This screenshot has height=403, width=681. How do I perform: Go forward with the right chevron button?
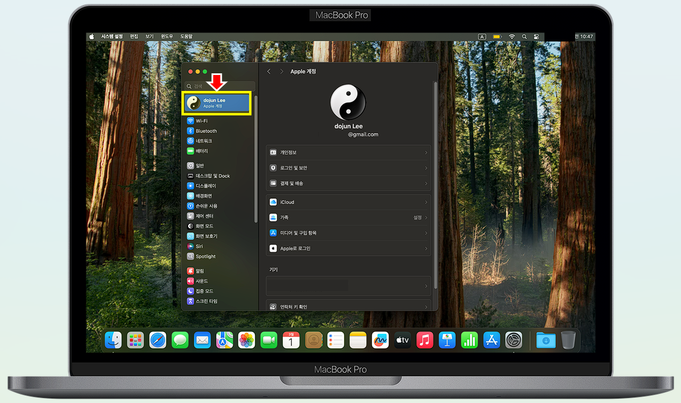282,72
